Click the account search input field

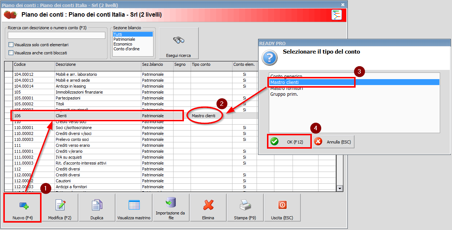click(56, 34)
